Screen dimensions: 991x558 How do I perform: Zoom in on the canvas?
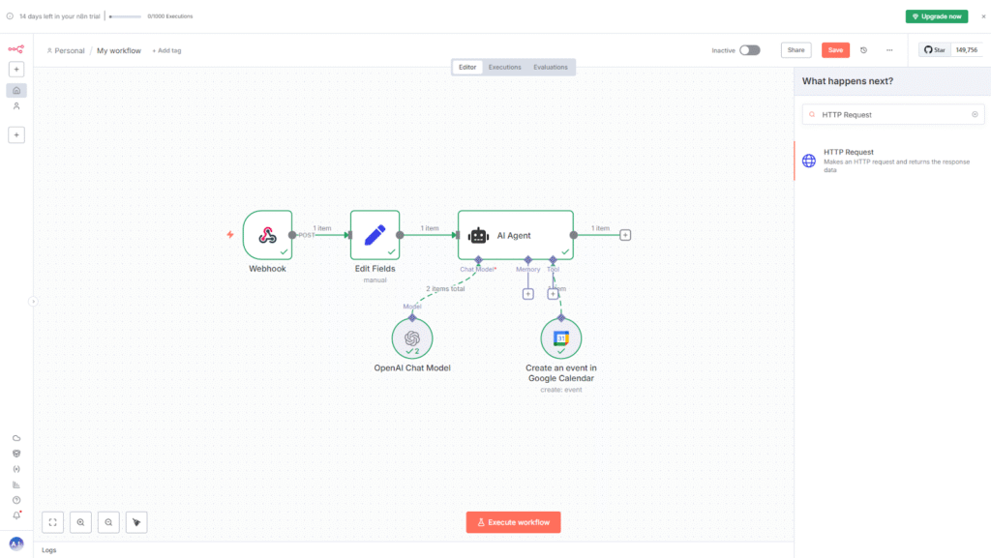pyautogui.click(x=80, y=522)
